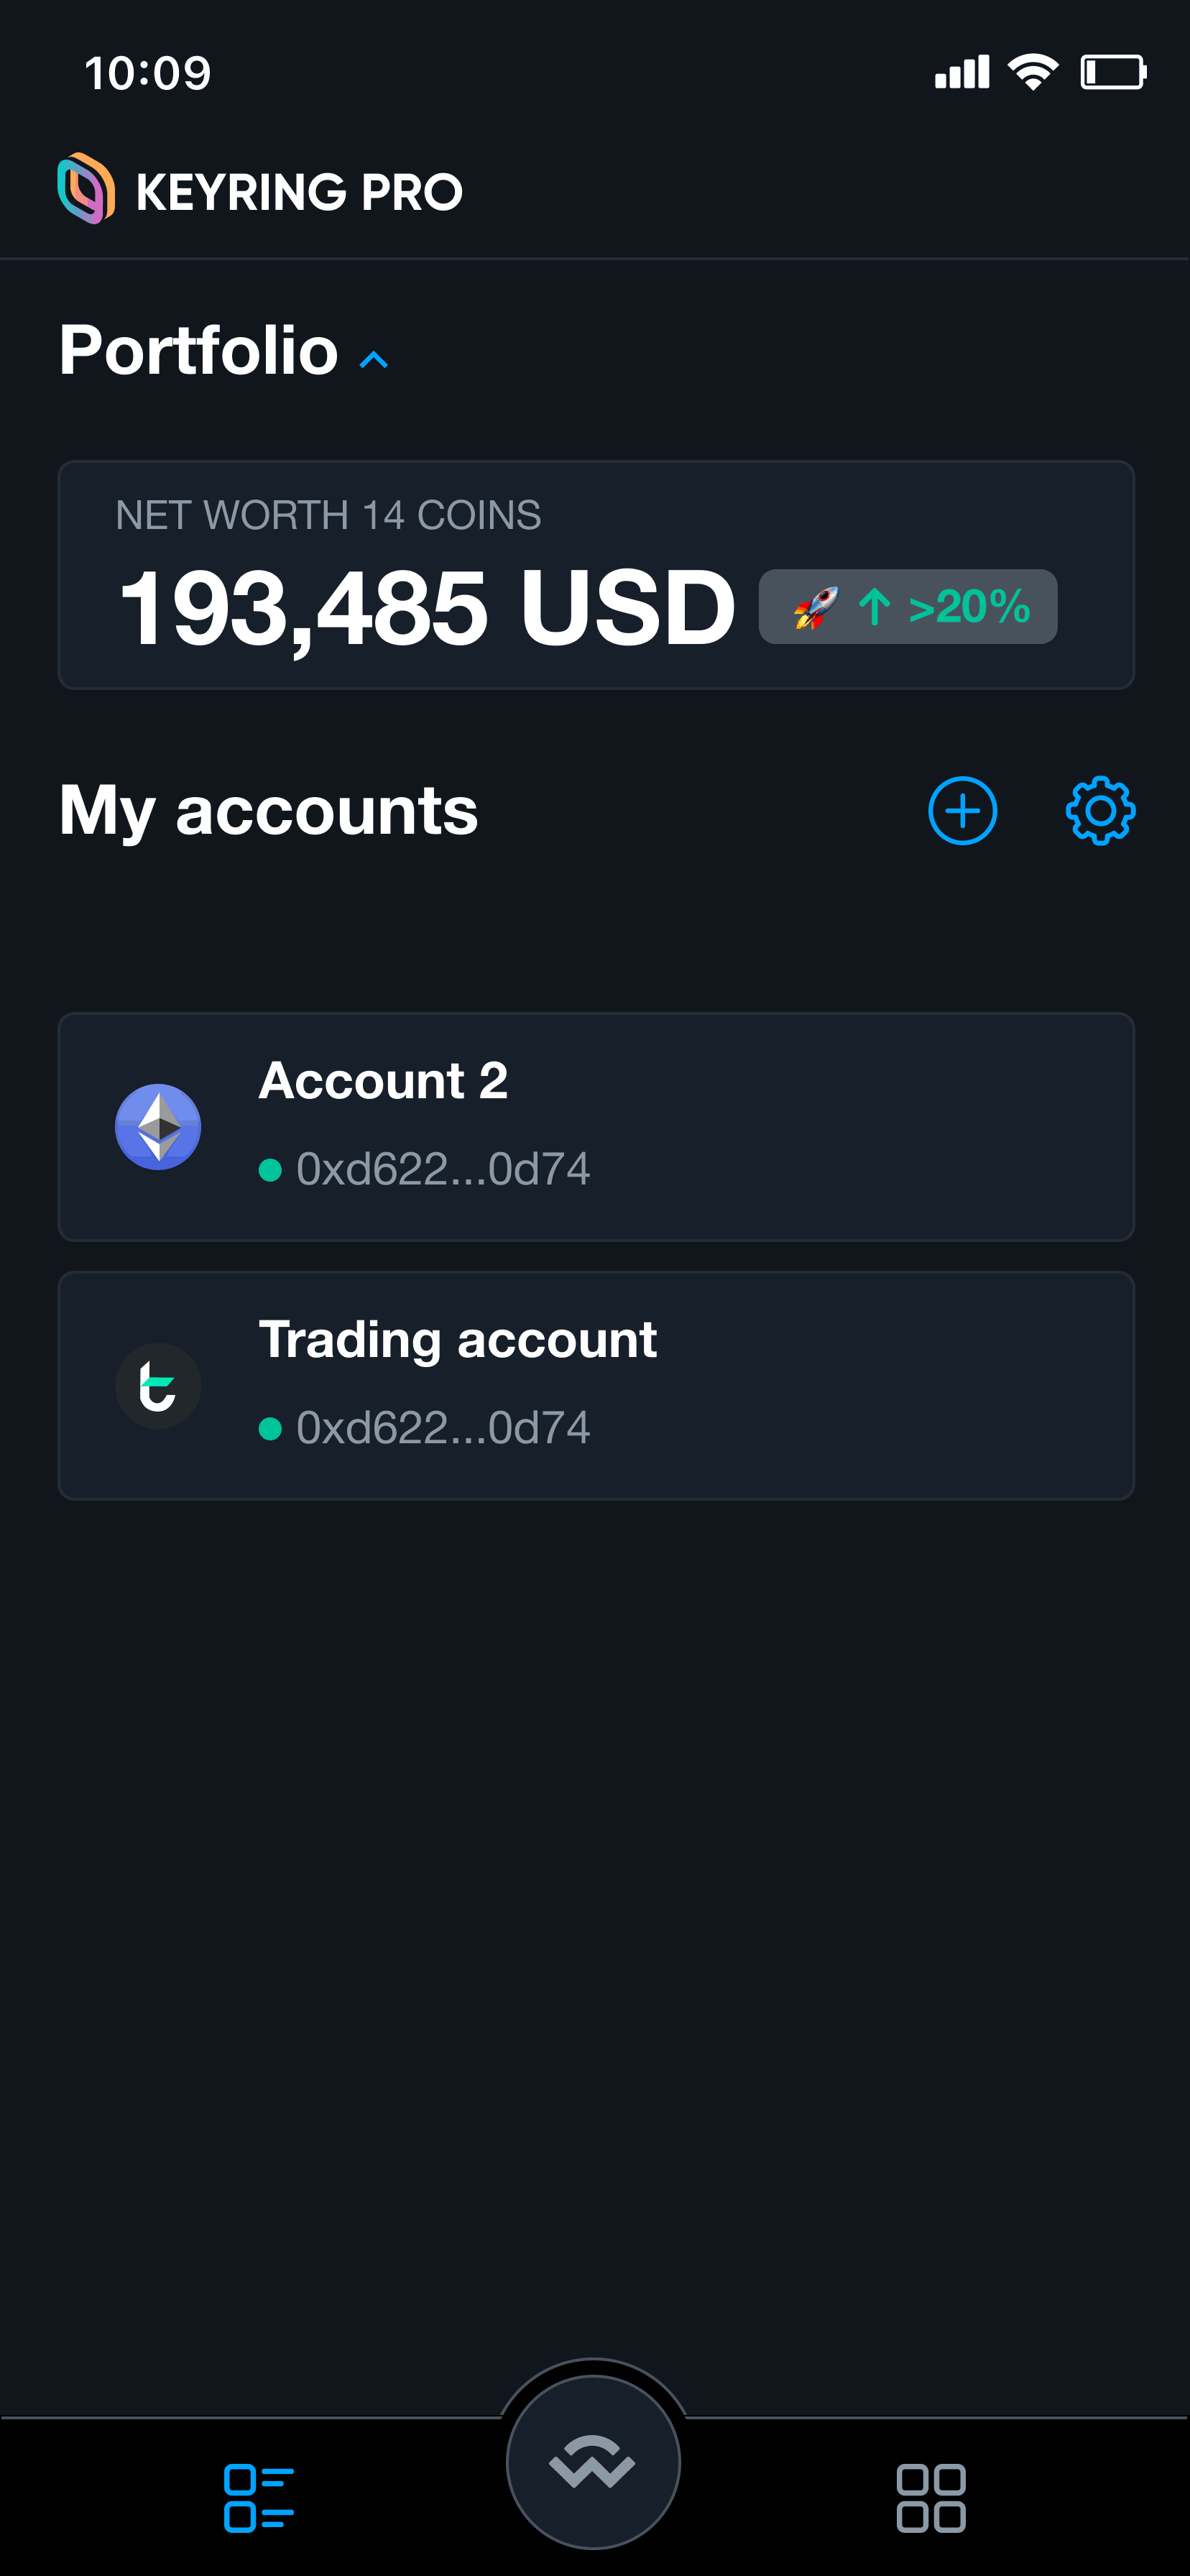Open the Ethereum icon of Account 2
This screenshot has height=2576, width=1190.
158,1127
